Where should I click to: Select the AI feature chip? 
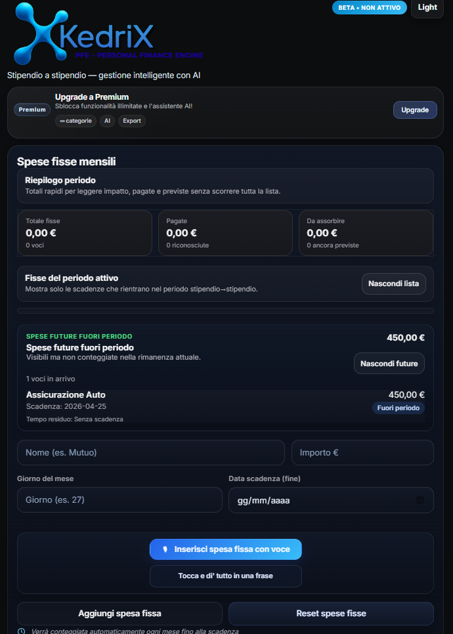[x=107, y=121]
